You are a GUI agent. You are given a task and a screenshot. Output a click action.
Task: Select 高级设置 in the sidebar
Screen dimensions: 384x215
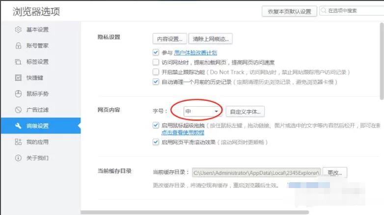click(x=41, y=126)
